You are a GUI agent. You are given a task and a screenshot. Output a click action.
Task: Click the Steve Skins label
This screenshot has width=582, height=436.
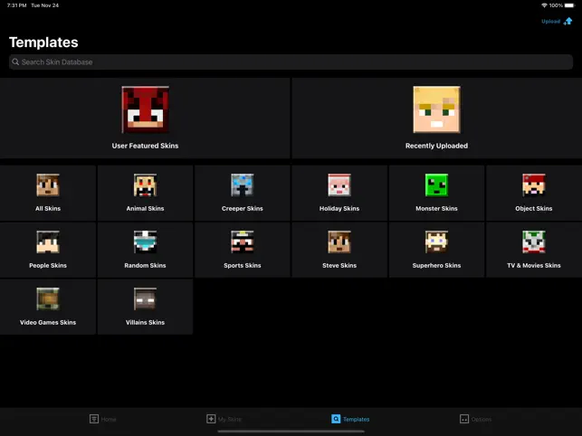(339, 265)
